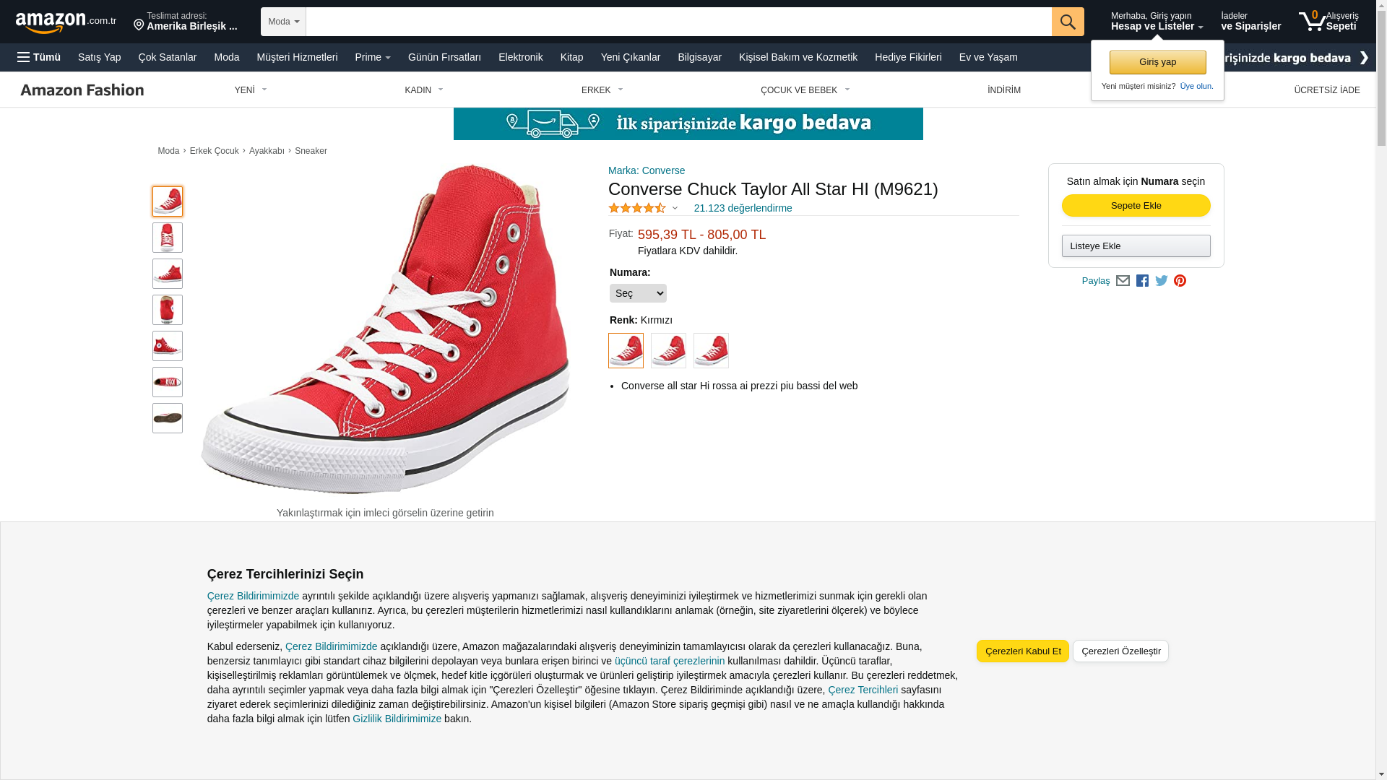Share product via email icon
Viewport: 1387px width, 780px height.
point(1123,280)
